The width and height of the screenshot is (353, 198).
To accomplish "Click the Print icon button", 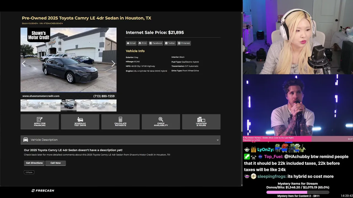I will pyautogui.click(x=143, y=43).
